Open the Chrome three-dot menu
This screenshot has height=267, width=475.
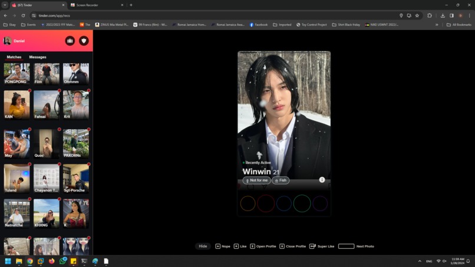470,15
